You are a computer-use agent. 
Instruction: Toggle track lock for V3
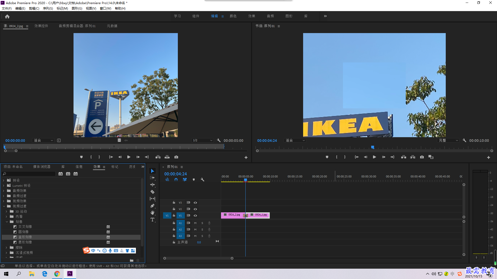tap(174, 203)
